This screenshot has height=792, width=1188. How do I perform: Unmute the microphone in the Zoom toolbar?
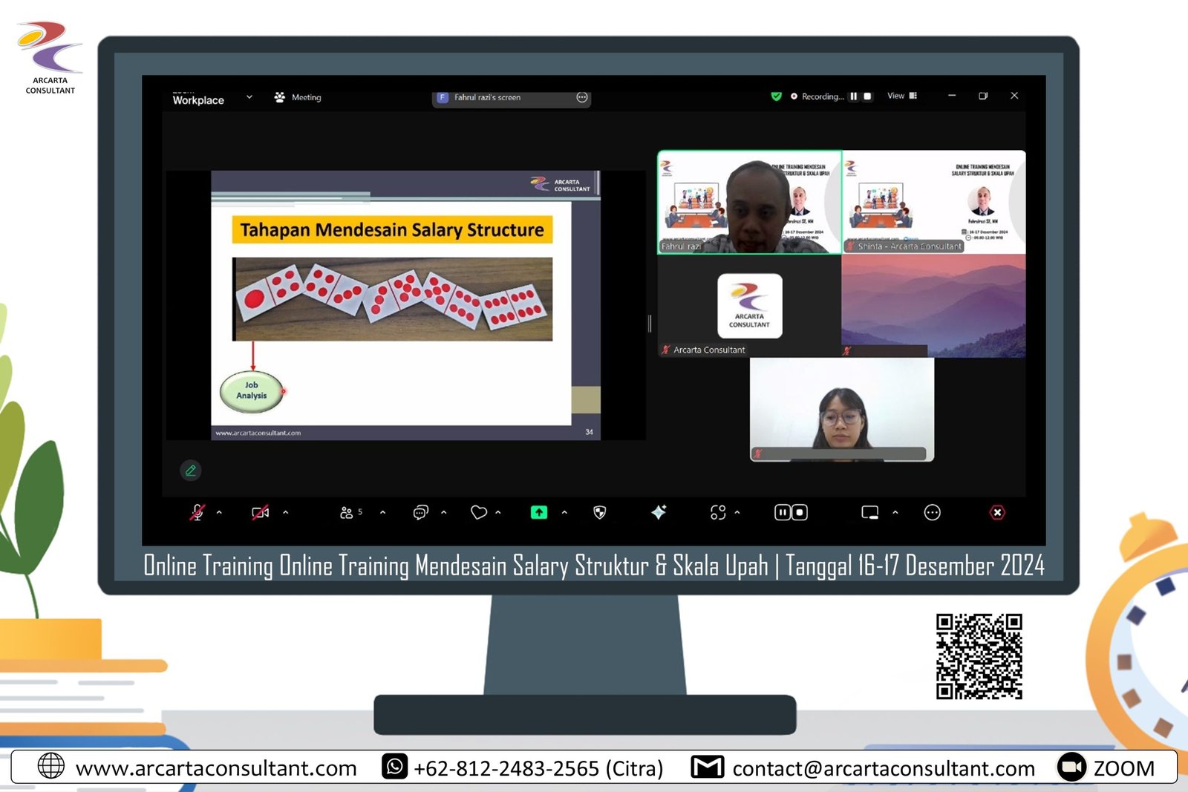(x=197, y=512)
